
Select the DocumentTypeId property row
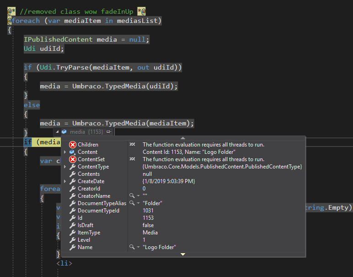click(98, 211)
